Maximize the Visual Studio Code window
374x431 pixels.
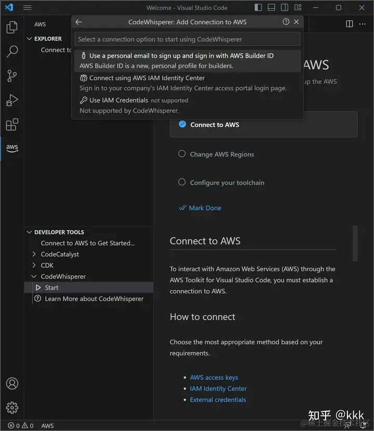(339, 8)
